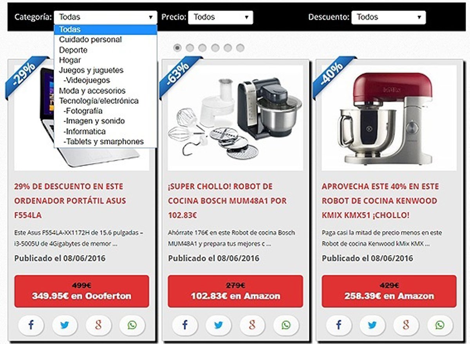The height and width of the screenshot is (344, 470).
Task: Open the 349.95€ en Ooferton offer button
Action: click(82, 291)
